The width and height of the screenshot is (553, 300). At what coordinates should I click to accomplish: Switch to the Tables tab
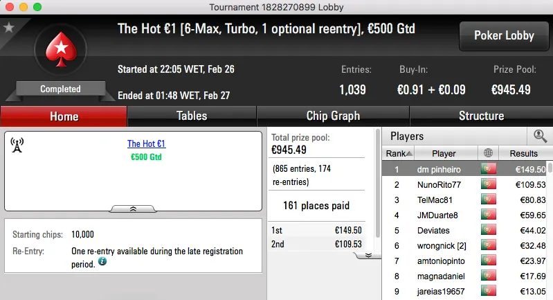point(192,116)
